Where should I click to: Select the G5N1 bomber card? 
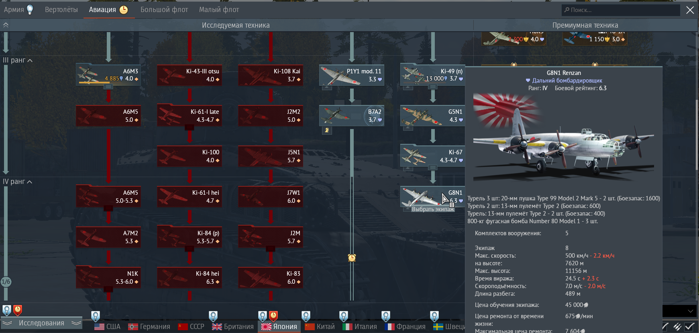coord(433,116)
